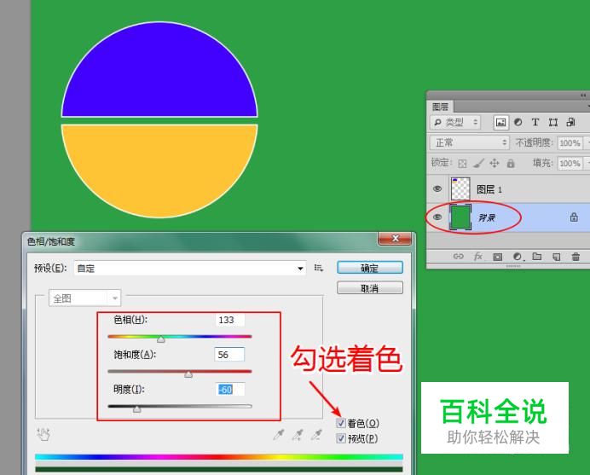Select the subtract-from-sample eyedropper
The height and width of the screenshot is (475, 590).
click(x=316, y=435)
